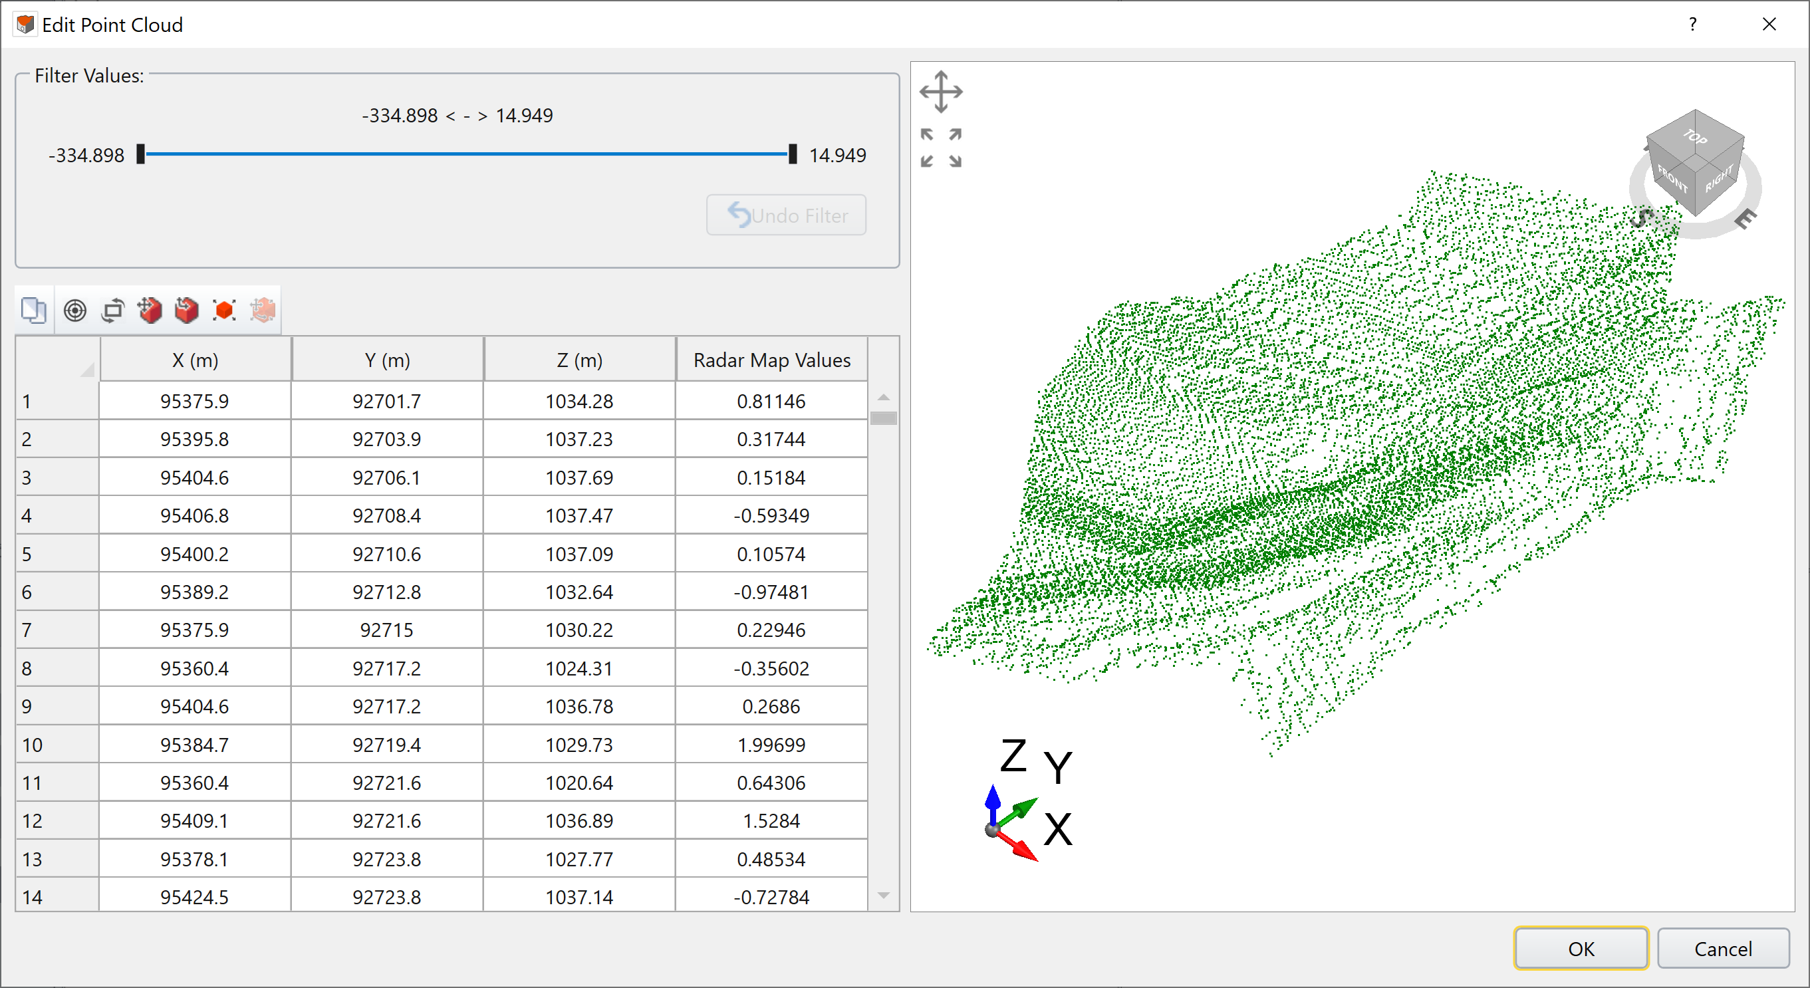1810x988 pixels.
Task: Click the faded freehand transform cube icon
Action: (x=262, y=310)
